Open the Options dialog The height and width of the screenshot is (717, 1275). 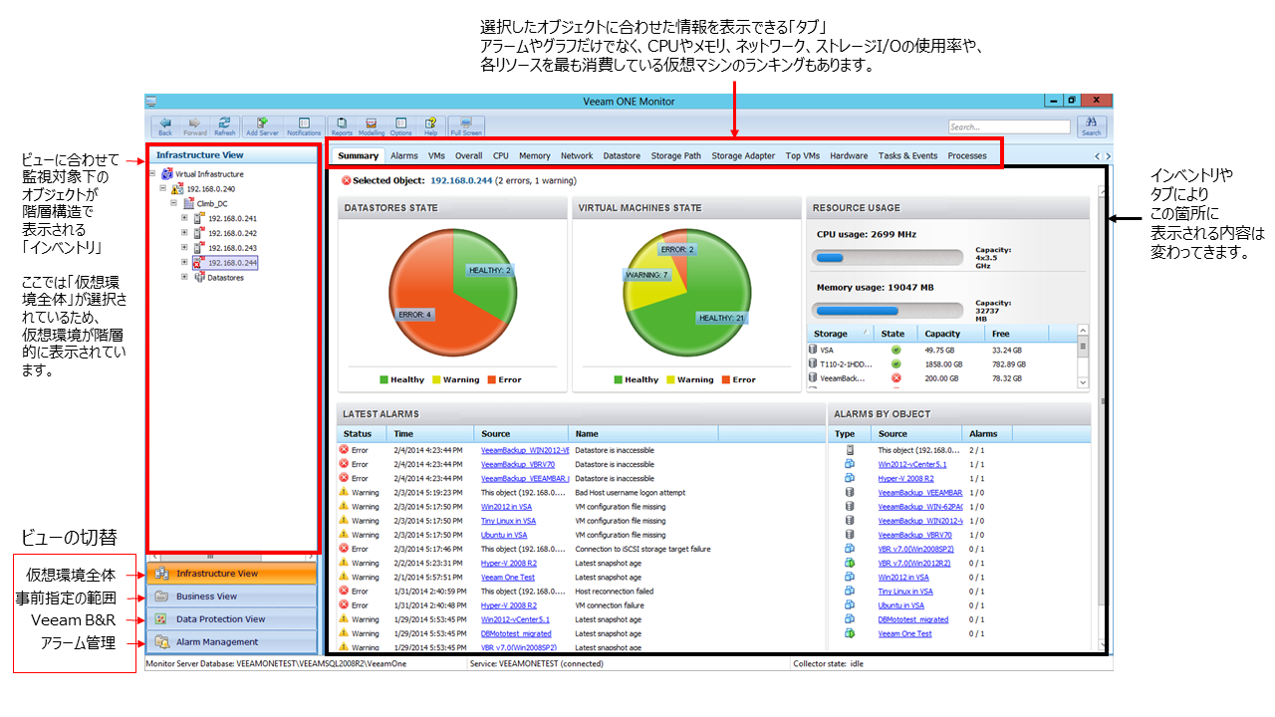[400, 124]
